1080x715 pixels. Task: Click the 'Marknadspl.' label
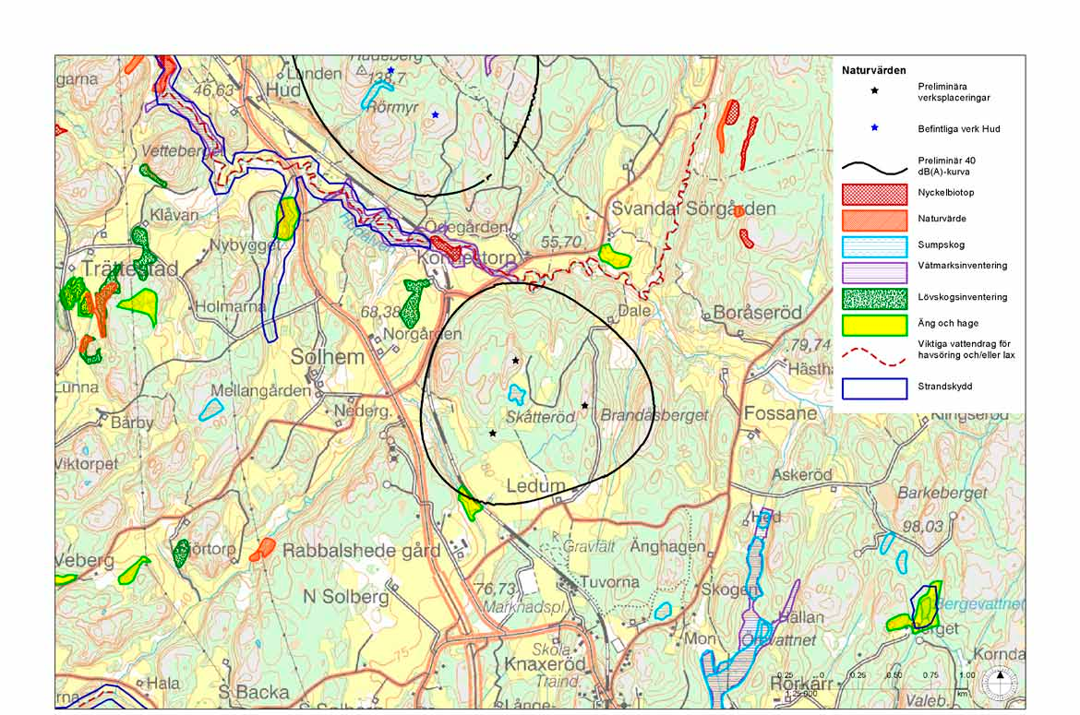(525, 608)
